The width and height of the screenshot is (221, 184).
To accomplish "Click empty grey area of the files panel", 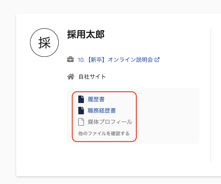I will click(x=169, y=116).
